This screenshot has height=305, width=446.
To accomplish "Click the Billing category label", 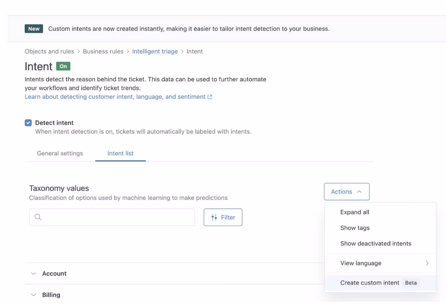I will pyautogui.click(x=51, y=295).
